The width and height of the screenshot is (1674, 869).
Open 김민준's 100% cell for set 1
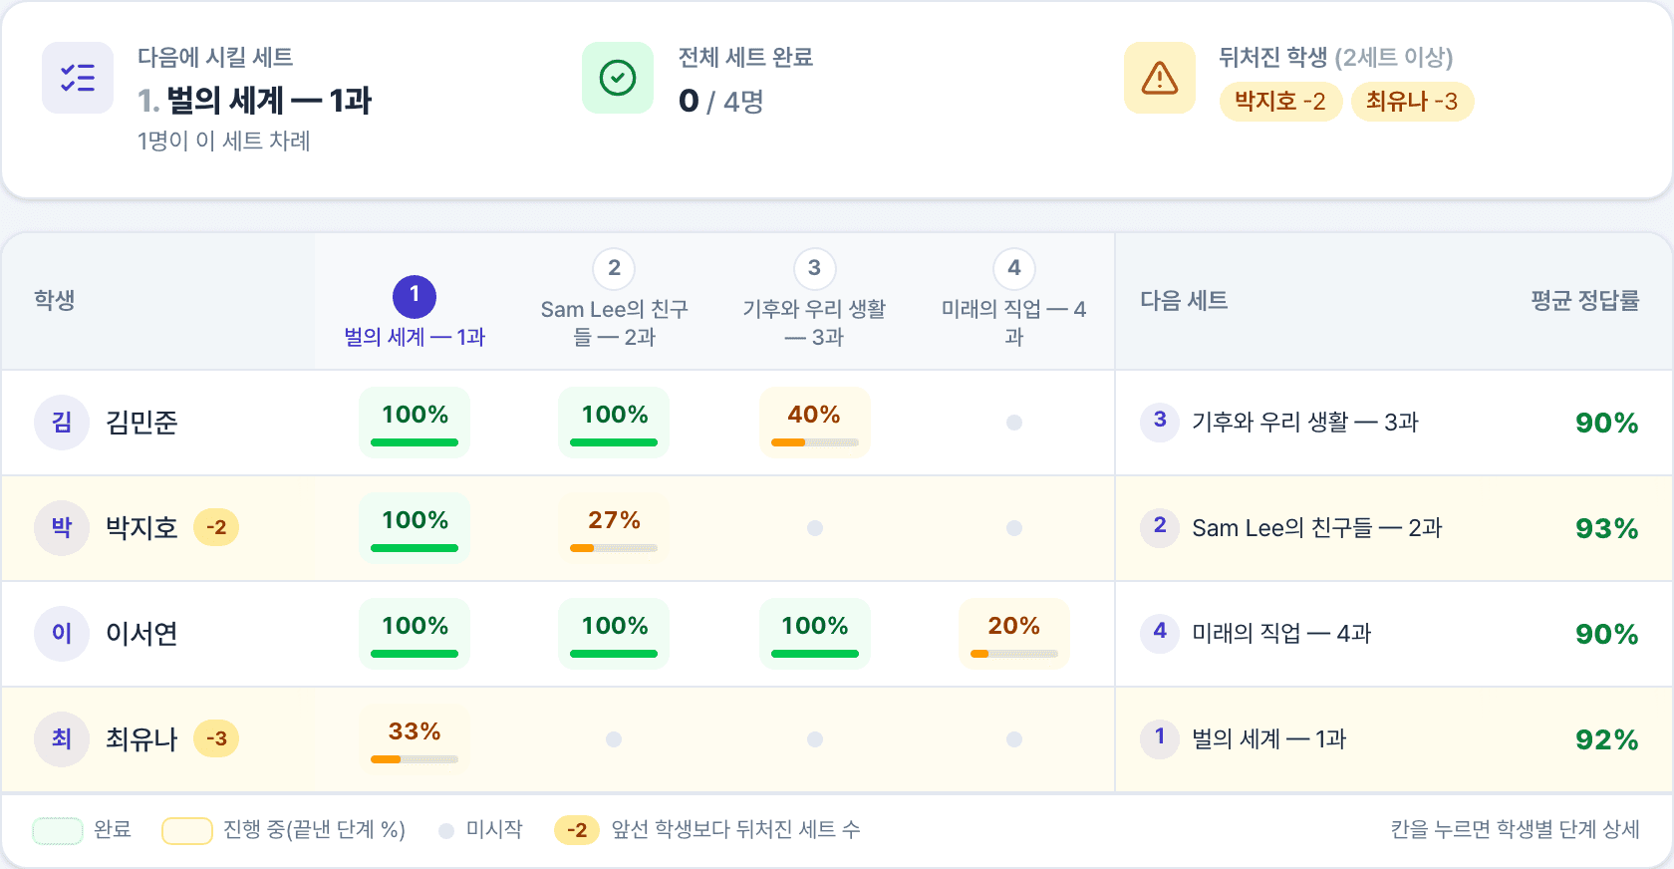415,423
